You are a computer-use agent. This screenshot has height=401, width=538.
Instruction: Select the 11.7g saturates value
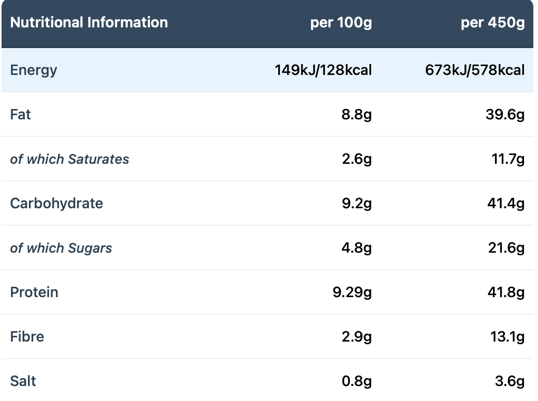[508, 159]
